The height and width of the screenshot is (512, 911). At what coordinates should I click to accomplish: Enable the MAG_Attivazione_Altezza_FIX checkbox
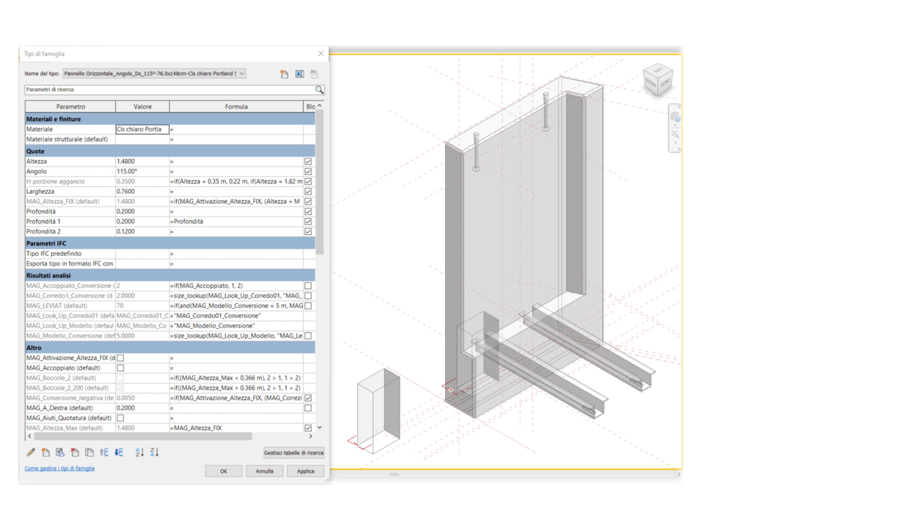(121, 358)
